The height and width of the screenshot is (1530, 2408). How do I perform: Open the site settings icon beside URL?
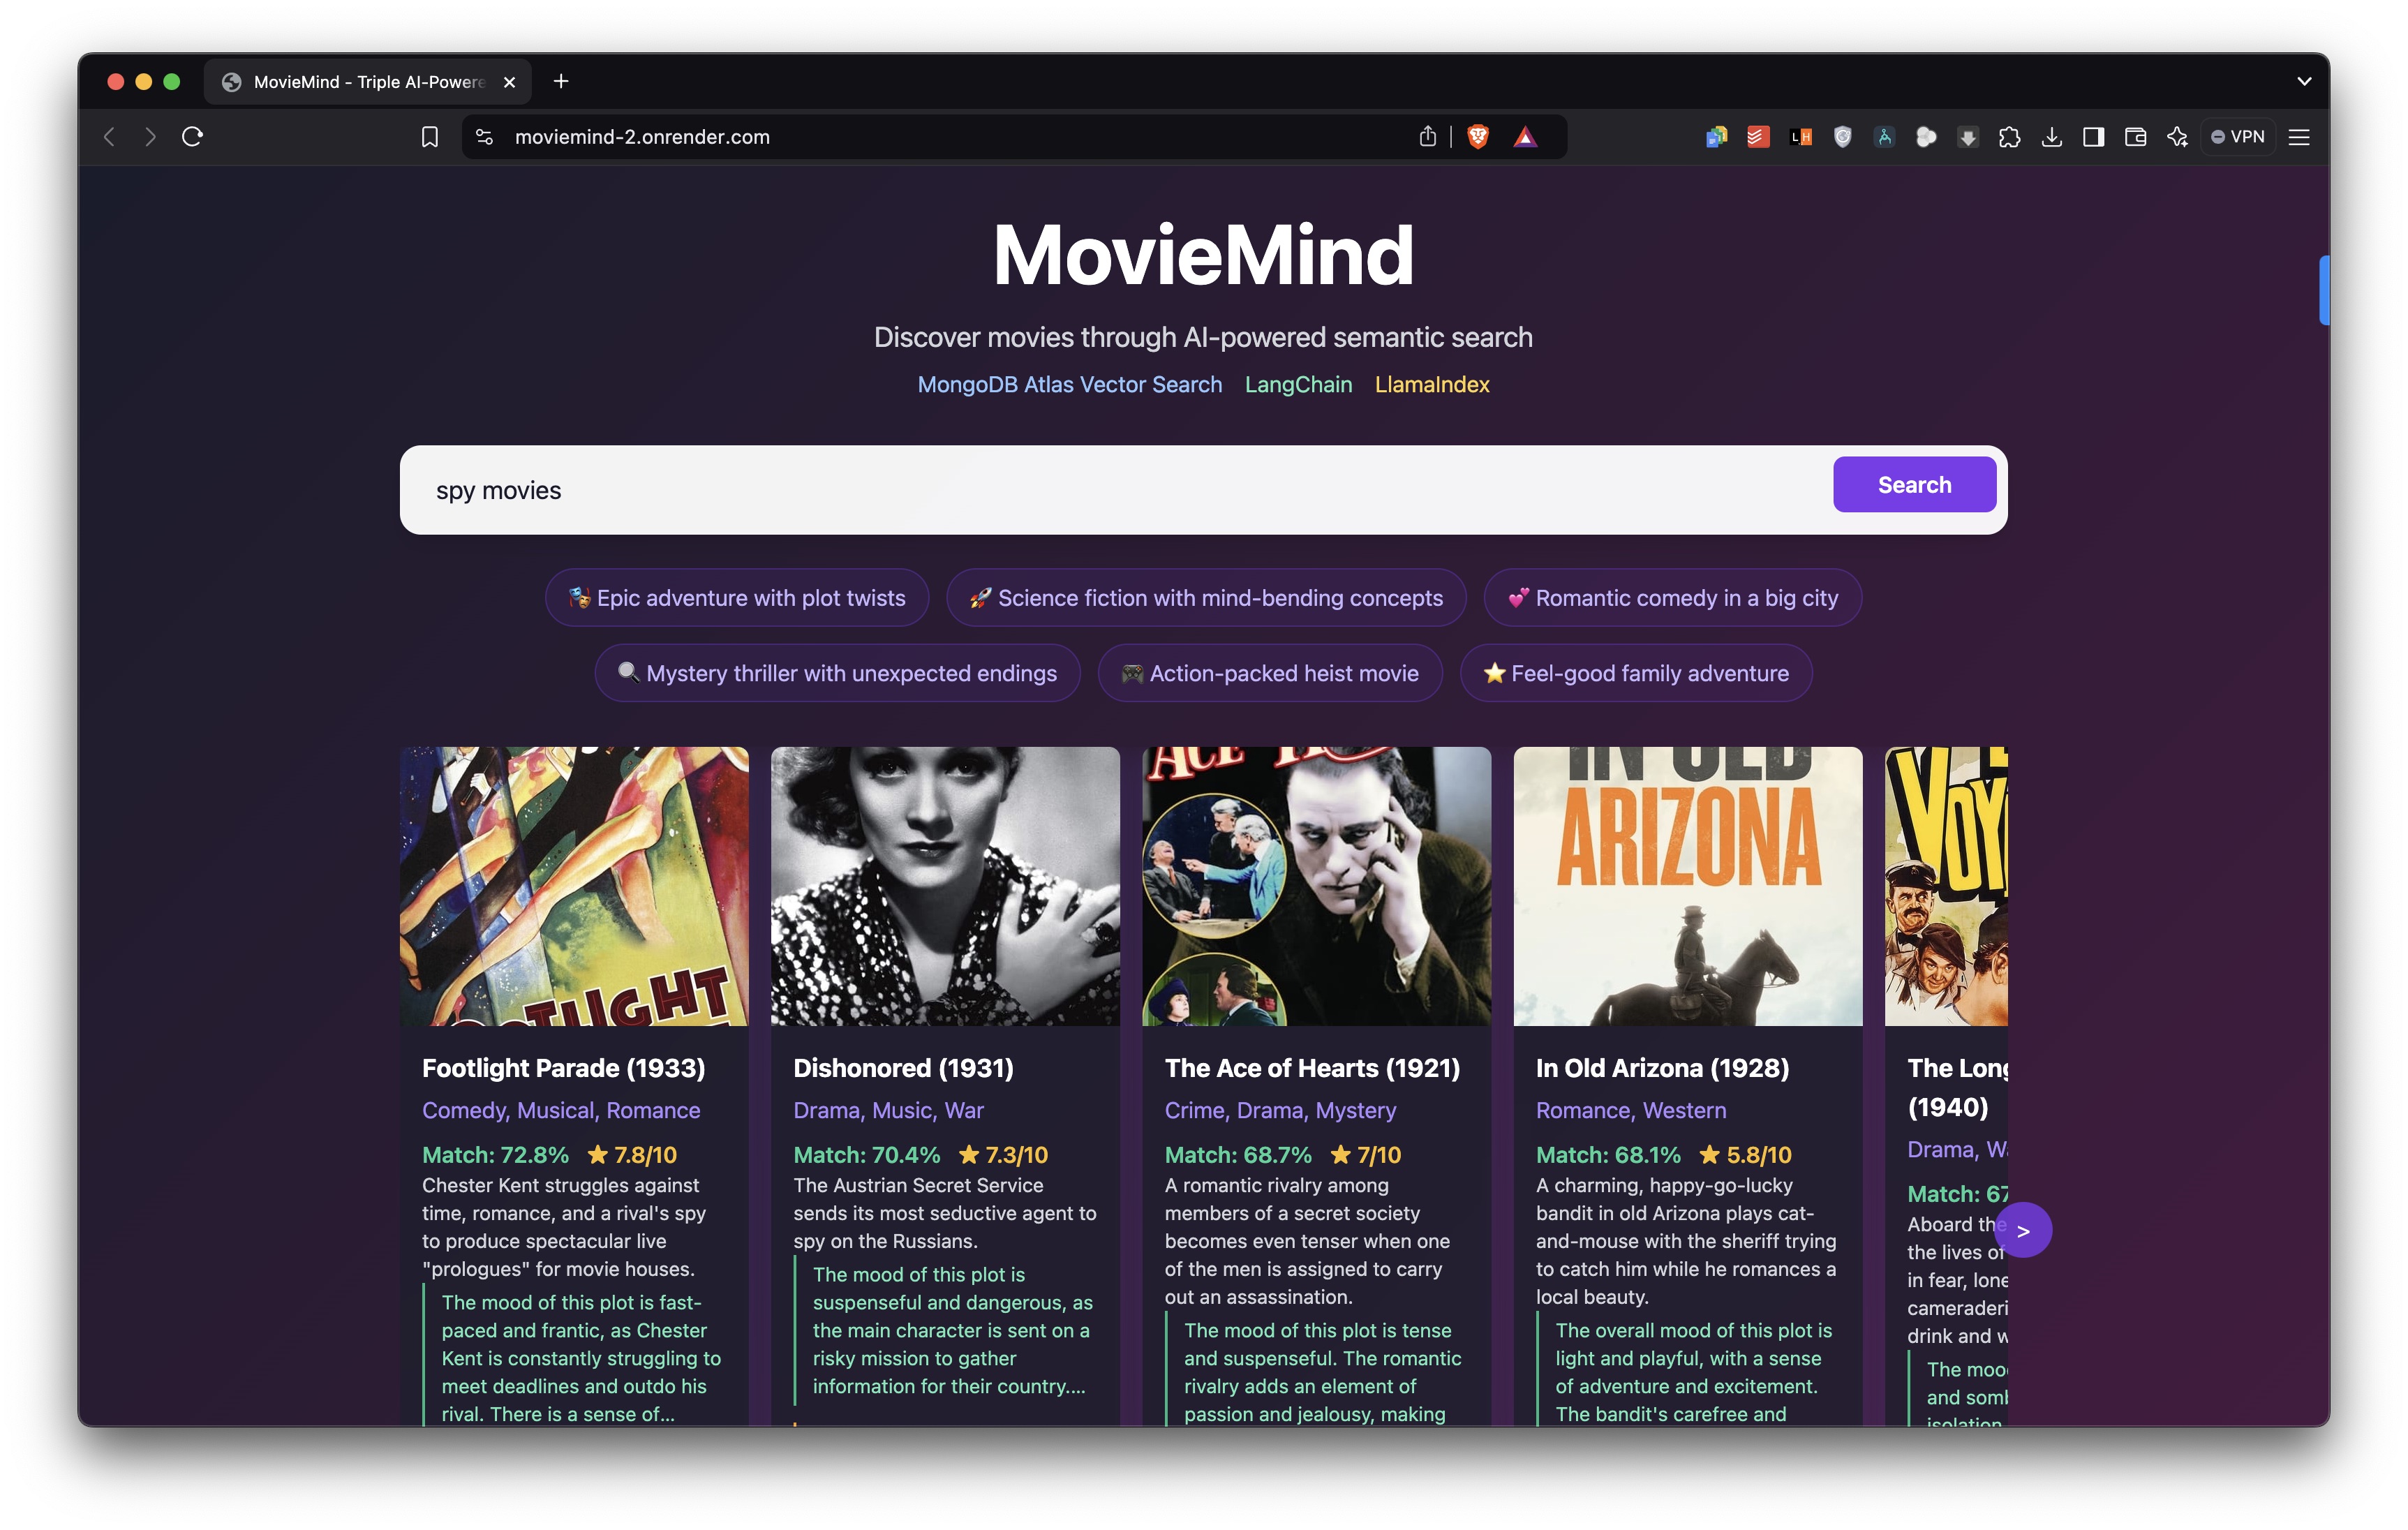click(x=484, y=137)
